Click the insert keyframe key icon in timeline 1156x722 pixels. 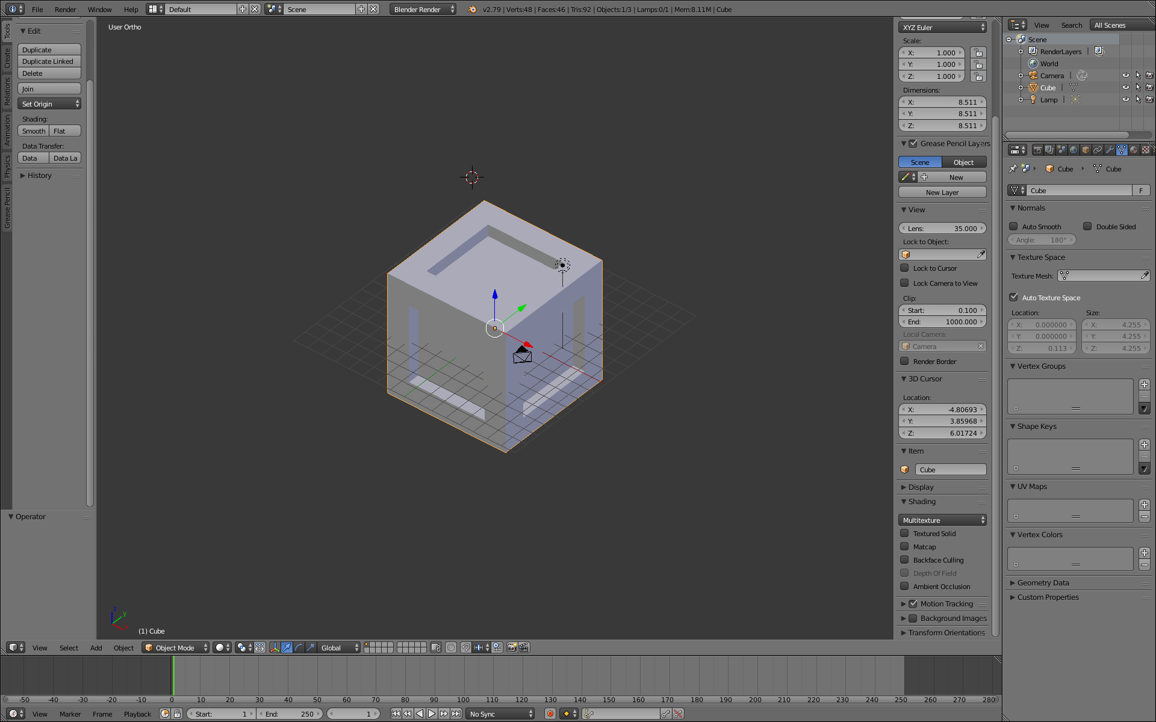point(666,714)
